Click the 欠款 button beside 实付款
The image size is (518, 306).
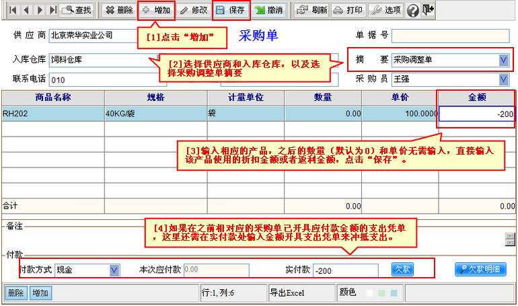click(x=402, y=269)
